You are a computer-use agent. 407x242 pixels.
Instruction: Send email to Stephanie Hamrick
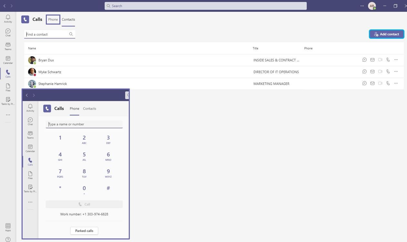pos(372,83)
